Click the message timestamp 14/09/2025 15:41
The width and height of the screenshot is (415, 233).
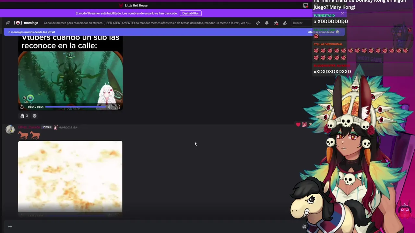(68, 128)
